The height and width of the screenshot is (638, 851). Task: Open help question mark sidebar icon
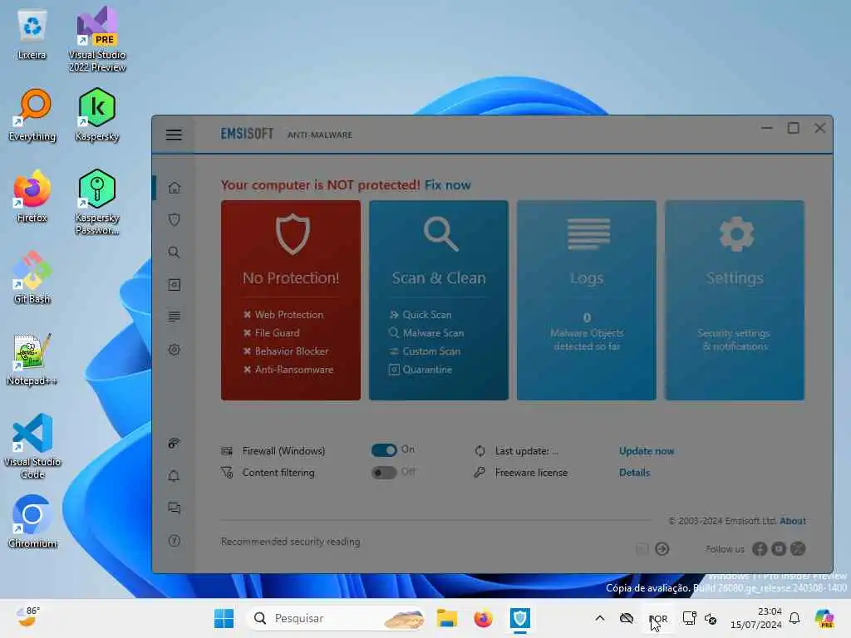pyautogui.click(x=175, y=540)
